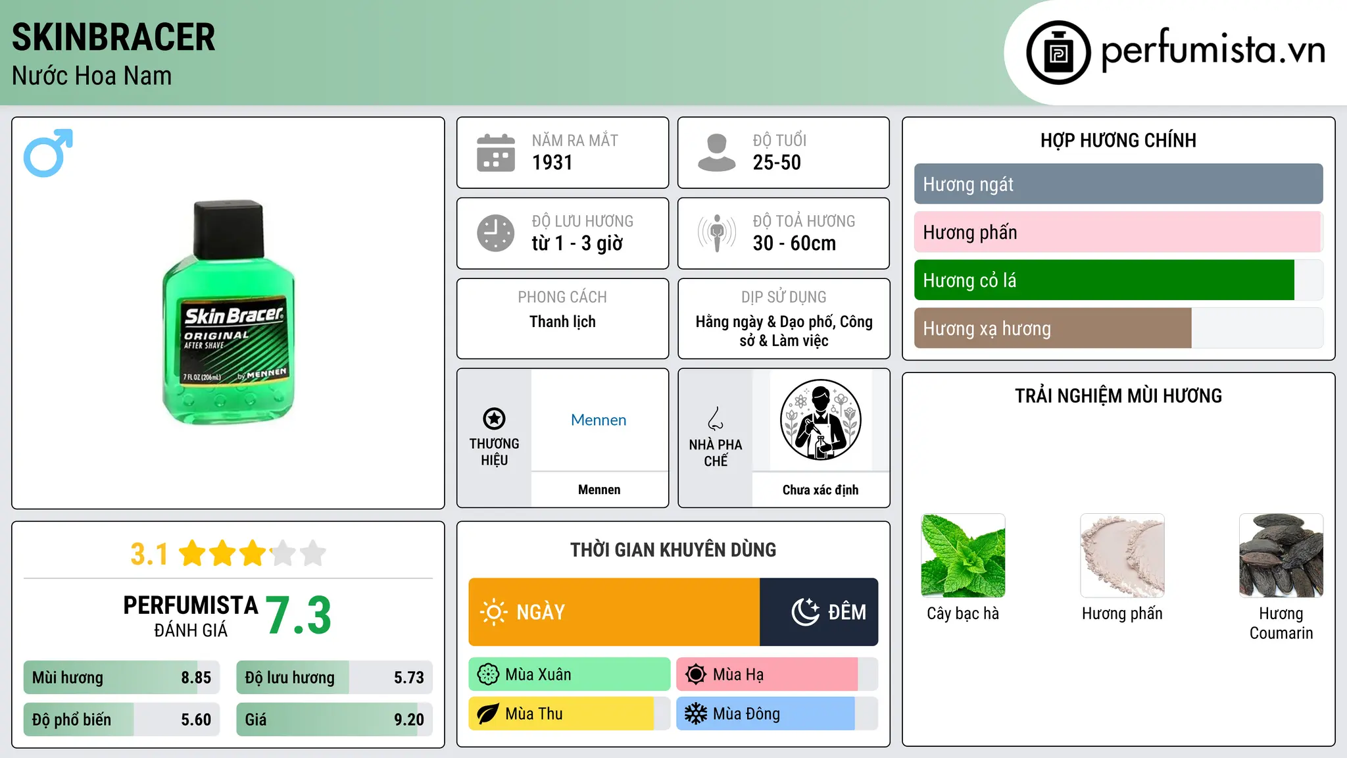Screen dimensions: 1347x758
Task: Select the Ngày daytime usage bar
Action: (614, 612)
